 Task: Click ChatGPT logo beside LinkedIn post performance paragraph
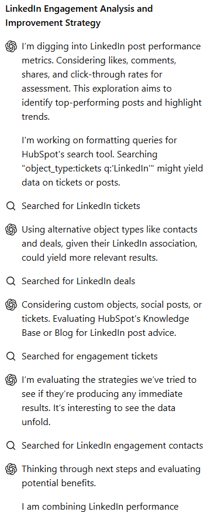(x=11, y=46)
